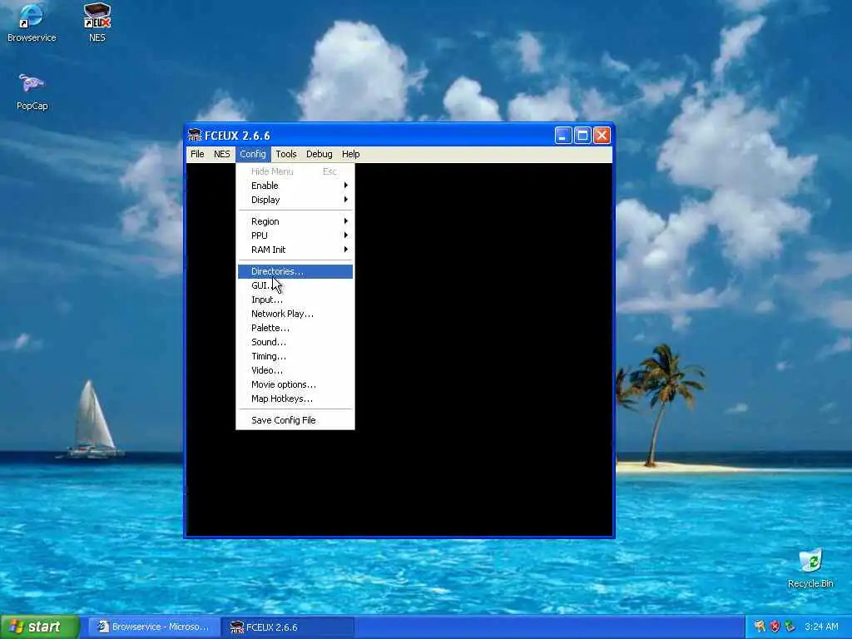
Task: Maximize the FCEUX window
Action: [582, 136]
